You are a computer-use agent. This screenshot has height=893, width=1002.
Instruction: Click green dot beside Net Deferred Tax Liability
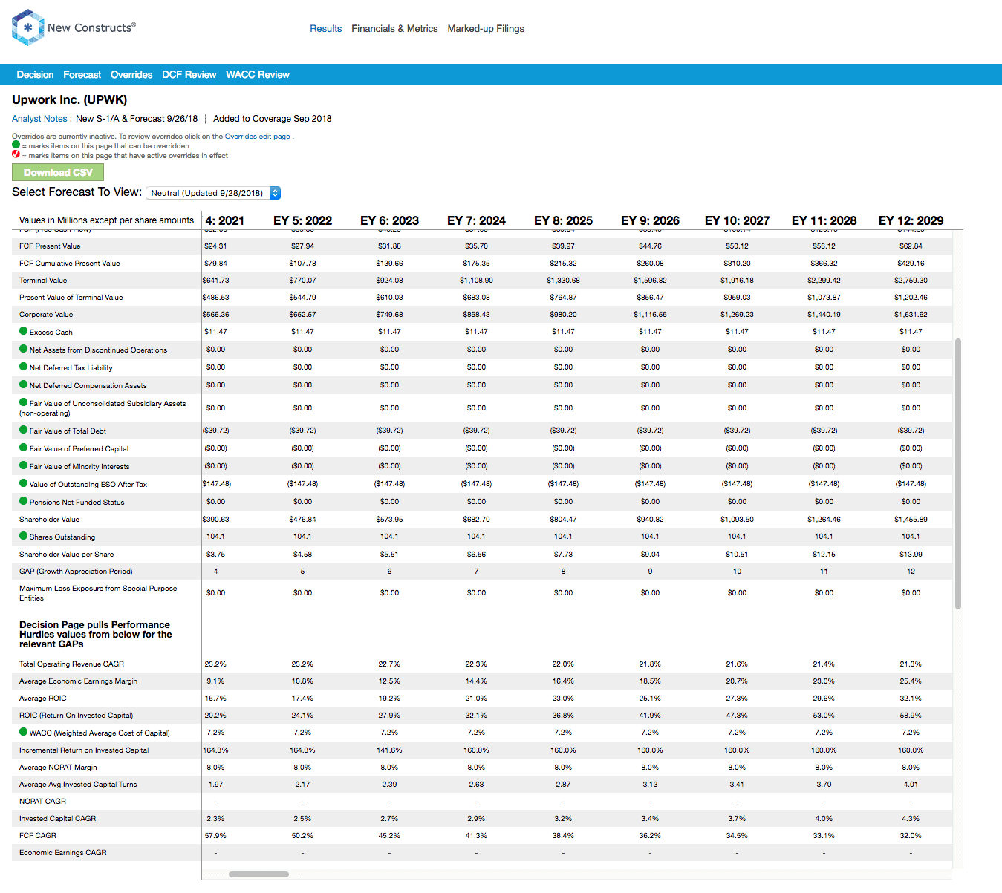(x=23, y=367)
